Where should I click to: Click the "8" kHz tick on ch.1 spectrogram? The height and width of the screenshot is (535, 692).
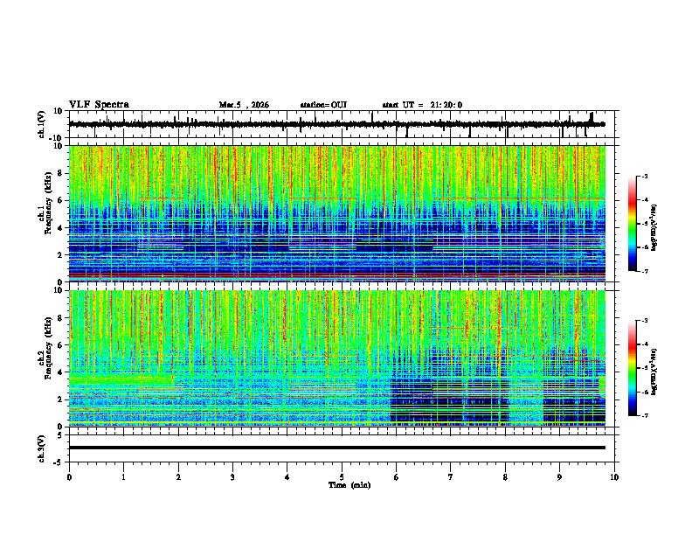coord(60,173)
